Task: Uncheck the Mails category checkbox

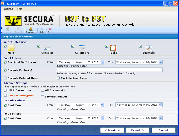Action: (x=5, y=46)
